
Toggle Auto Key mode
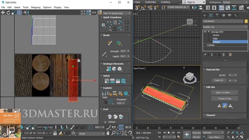[196, 133]
